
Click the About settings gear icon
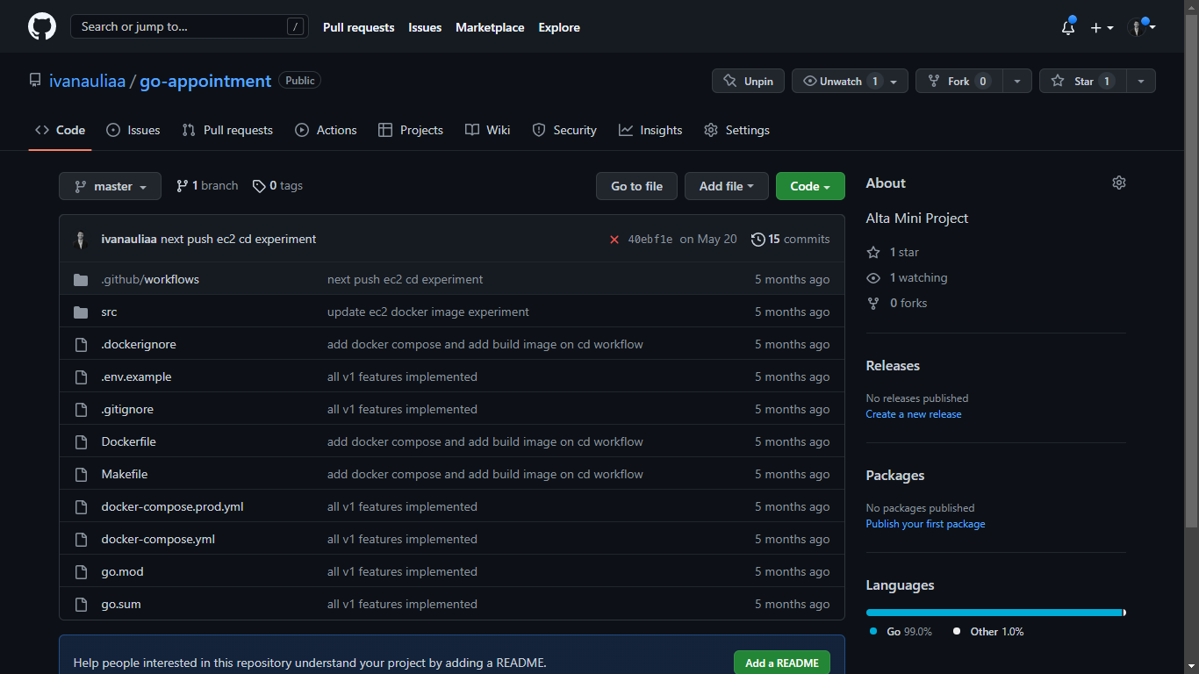1118,183
